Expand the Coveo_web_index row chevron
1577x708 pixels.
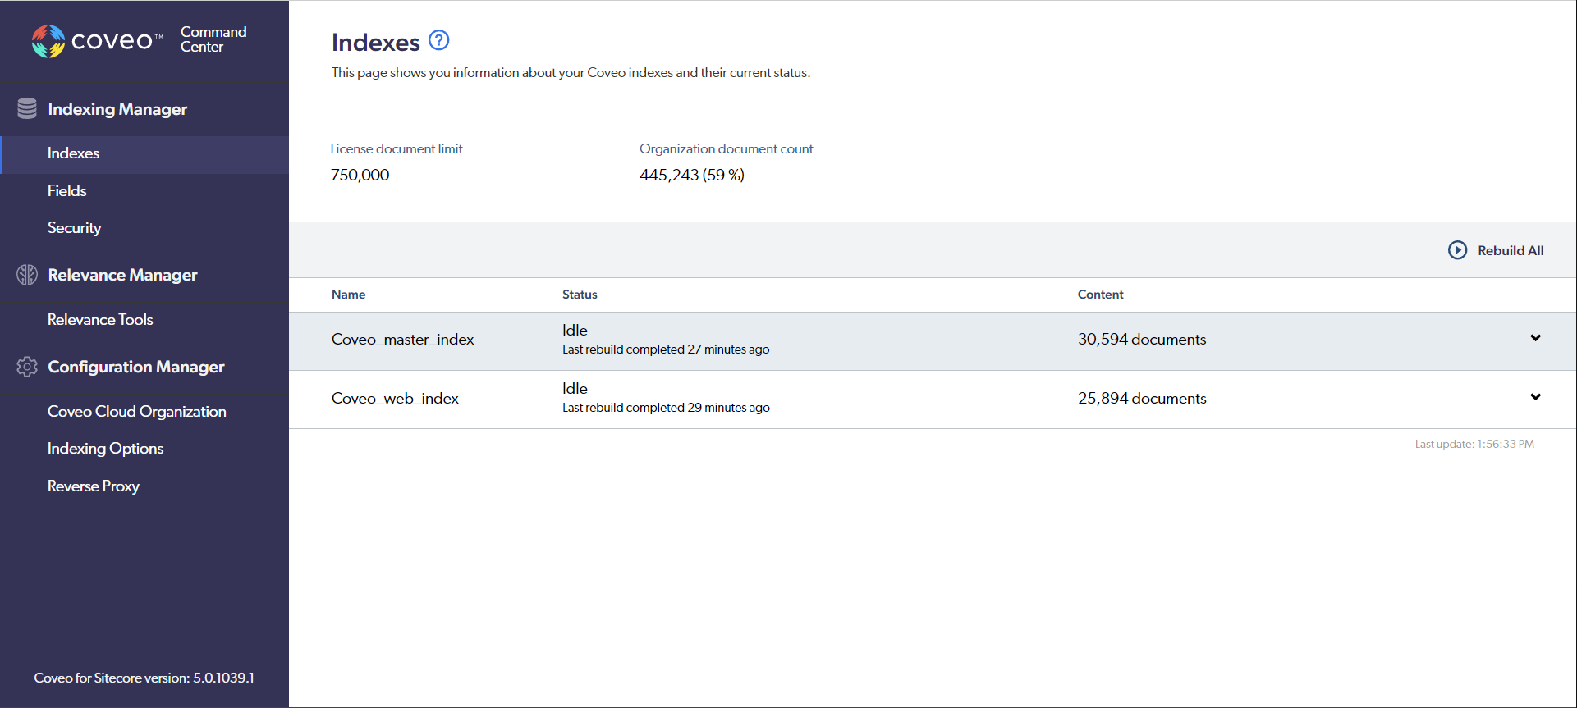(1535, 397)
